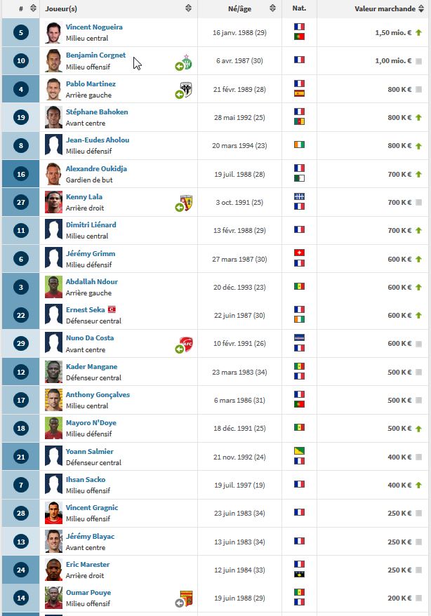Open Kader Mangane's player profile link
The image size is (431, 616).
(91, 366)
